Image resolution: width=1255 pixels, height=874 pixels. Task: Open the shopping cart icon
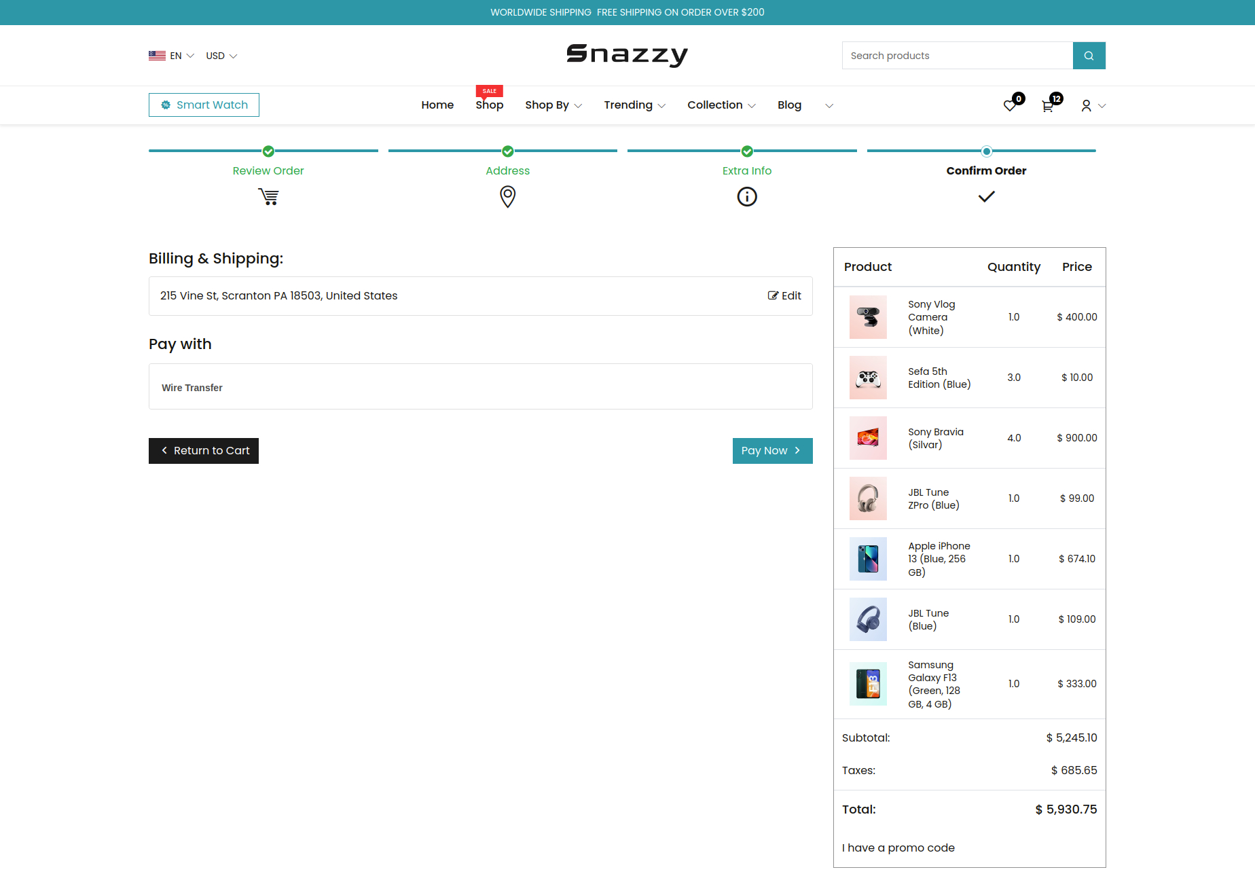click(x=1048, y=106)
